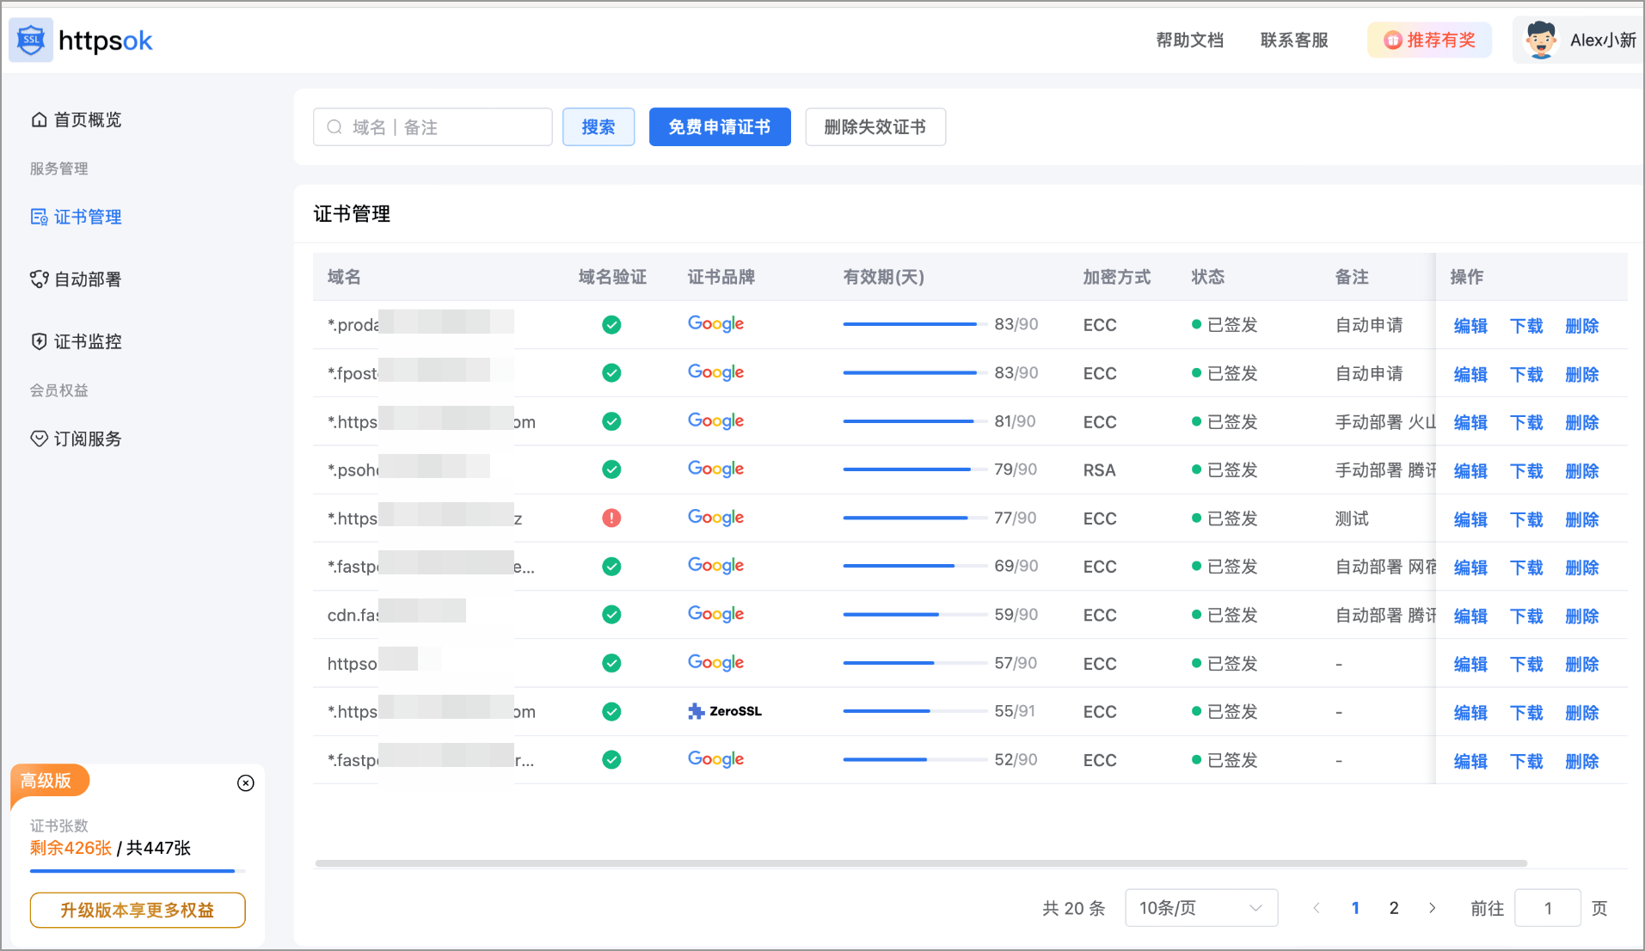The image size is (1645, 951).
Task: Click 升级版本享更多权益 button
Action: pos(138,910)
